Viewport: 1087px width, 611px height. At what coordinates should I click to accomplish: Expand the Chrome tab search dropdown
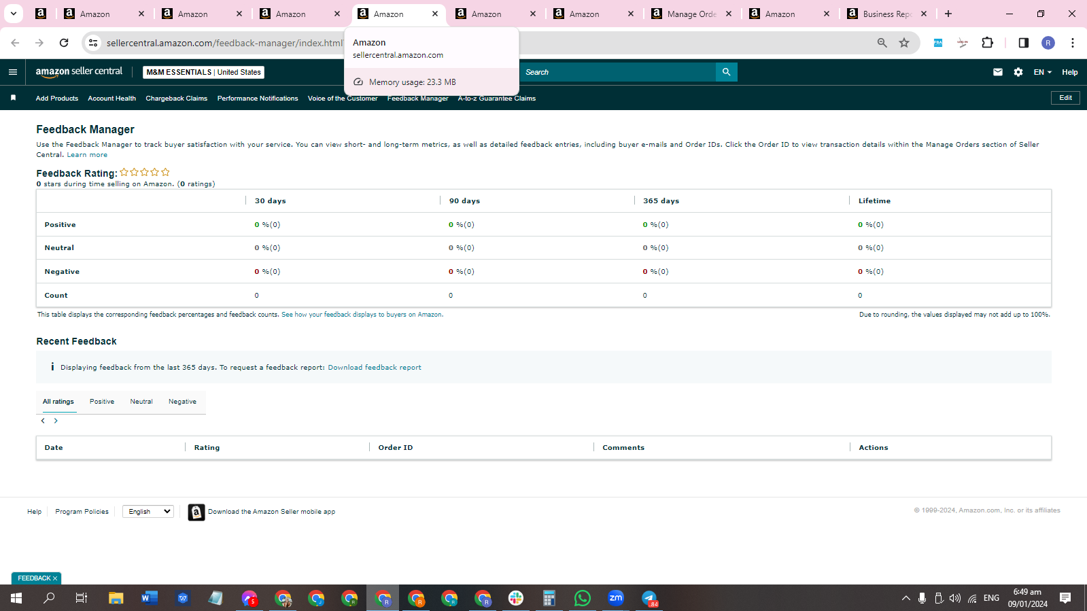point(13,14)
